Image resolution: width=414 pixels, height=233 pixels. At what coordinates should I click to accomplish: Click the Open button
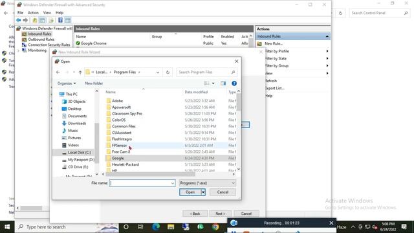tap(190, 192)
